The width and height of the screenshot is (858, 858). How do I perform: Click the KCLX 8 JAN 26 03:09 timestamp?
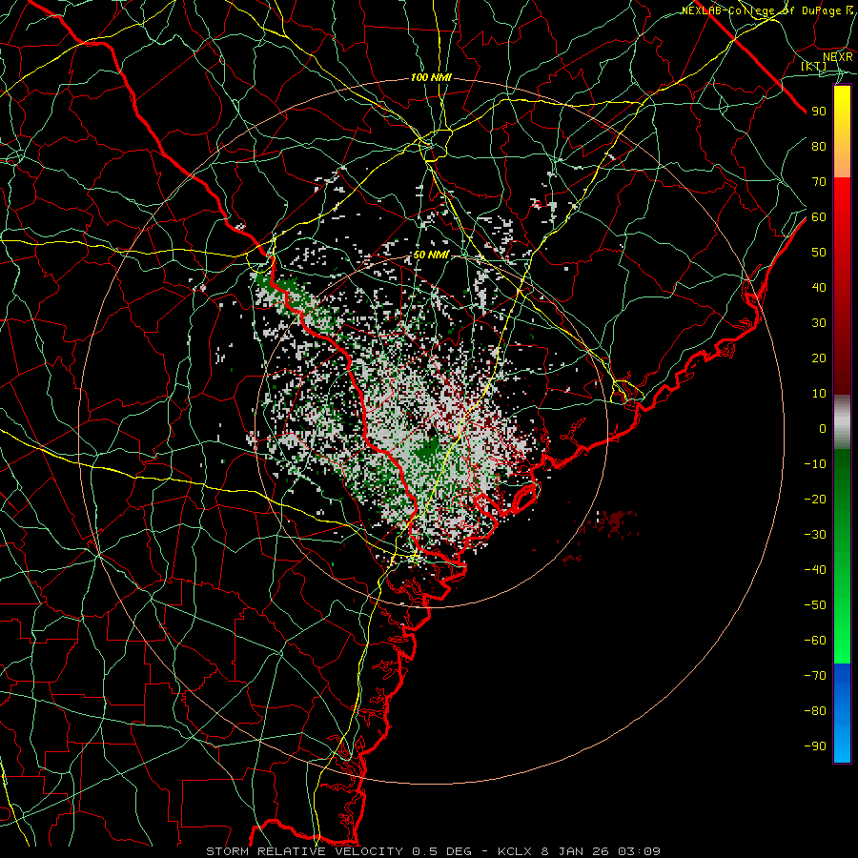tap(580, 851)
